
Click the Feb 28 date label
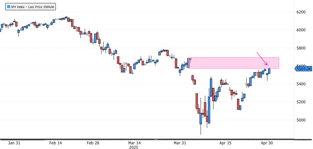[93, 143]
